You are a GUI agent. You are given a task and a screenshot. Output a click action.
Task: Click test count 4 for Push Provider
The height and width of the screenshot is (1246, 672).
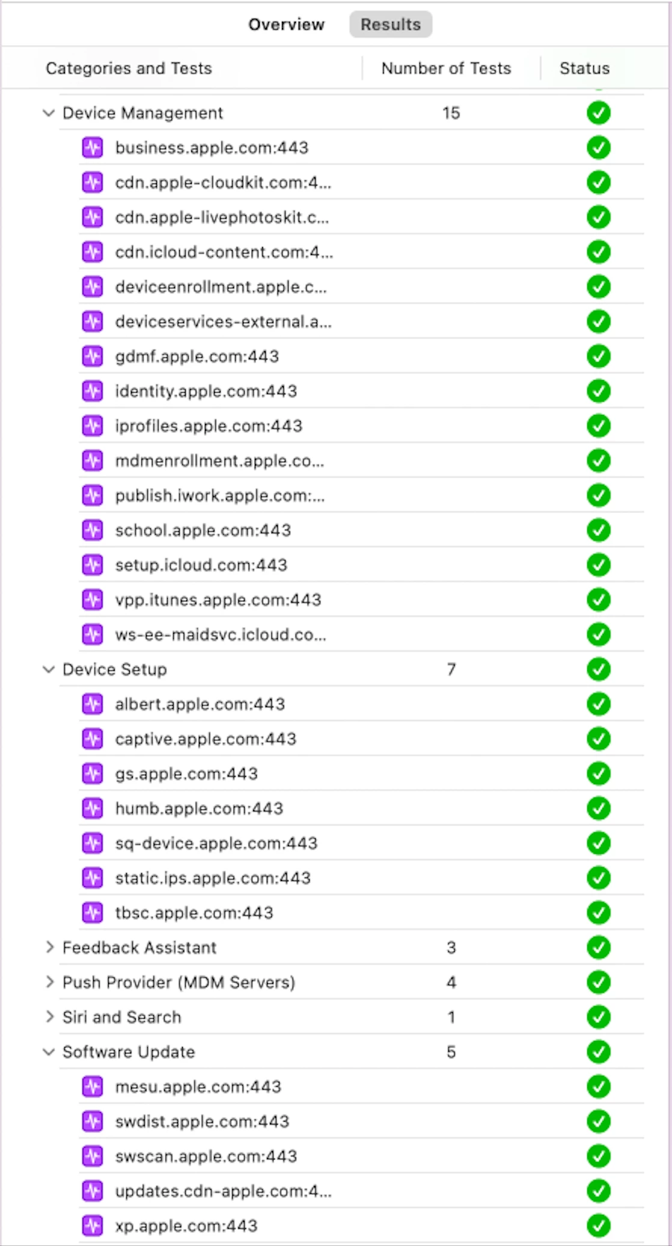tap(451, 982)
